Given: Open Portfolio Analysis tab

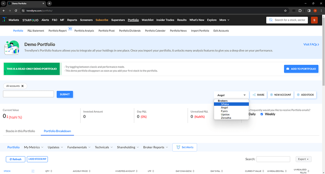Looking at the screenshot, I should click(x=84, y=31).
